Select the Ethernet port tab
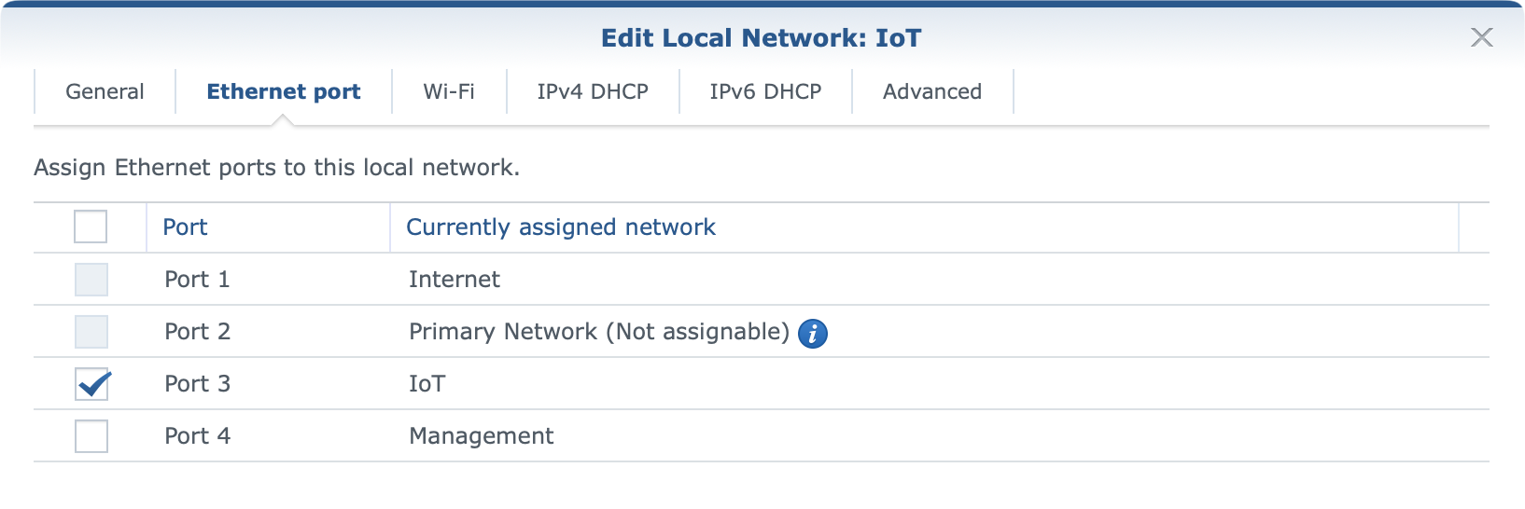 pos(284,91)
